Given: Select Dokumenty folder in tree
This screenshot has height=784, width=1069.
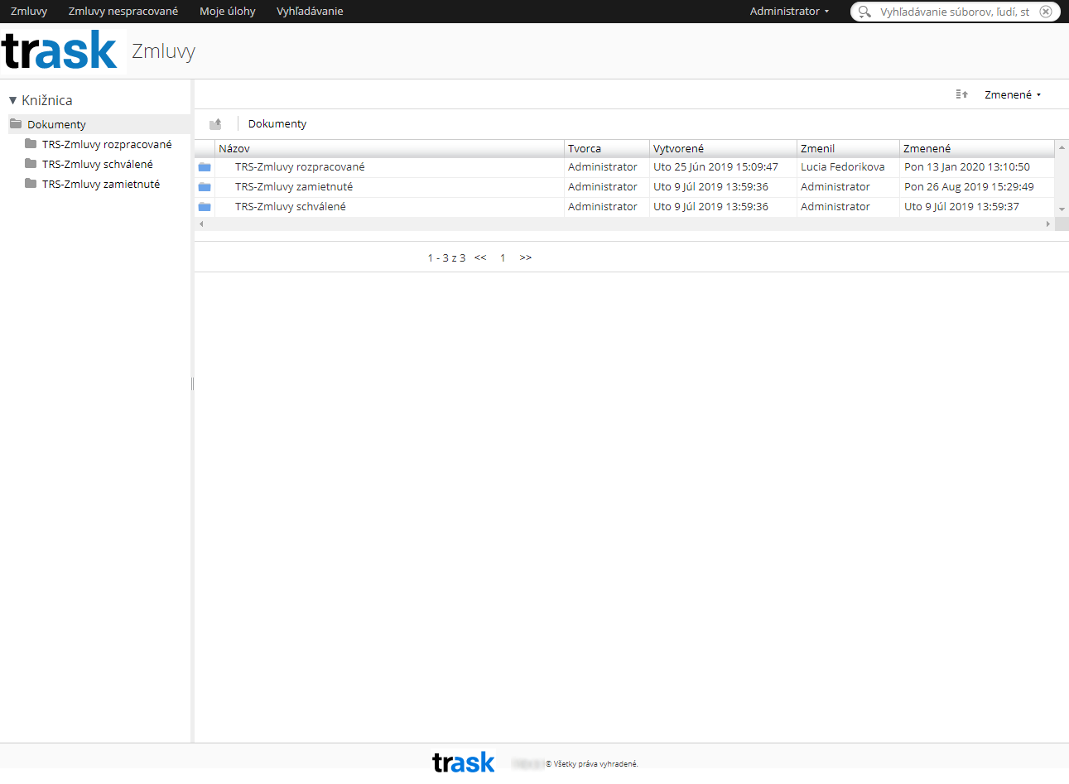Looking at the screenshot, I should click(x=56, y=124).
